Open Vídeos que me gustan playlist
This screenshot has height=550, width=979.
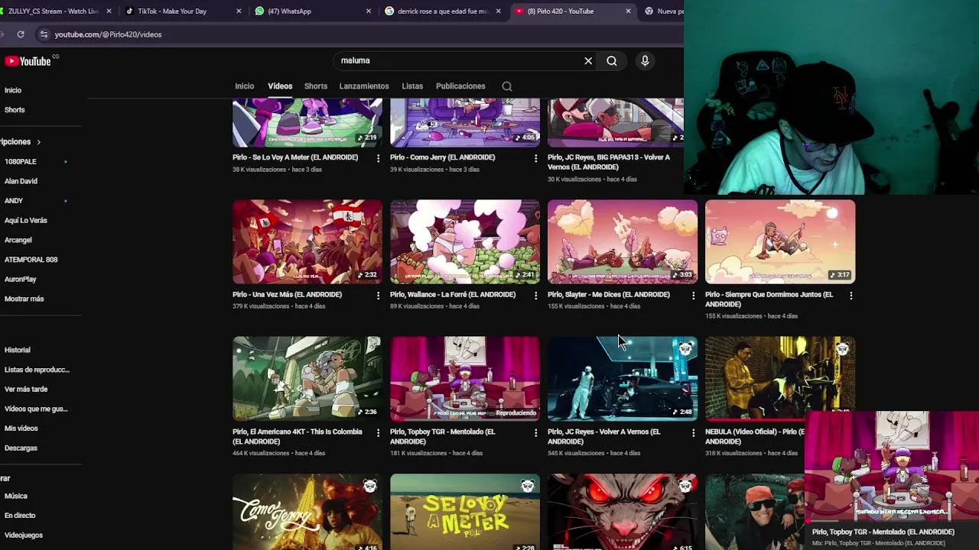tap(36, 409)
